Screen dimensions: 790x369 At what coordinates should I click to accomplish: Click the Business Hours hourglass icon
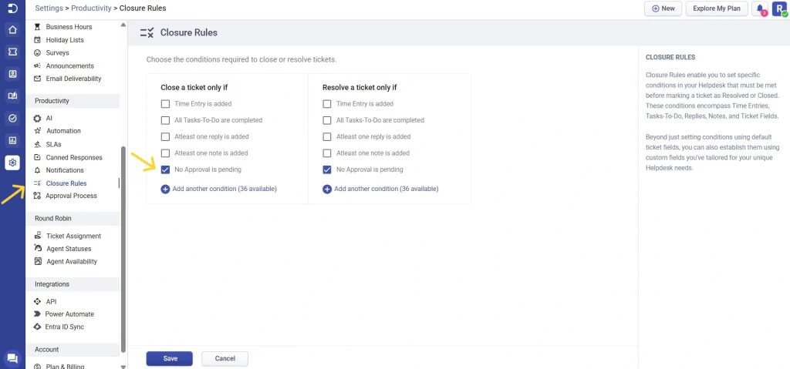pos(37,27)
